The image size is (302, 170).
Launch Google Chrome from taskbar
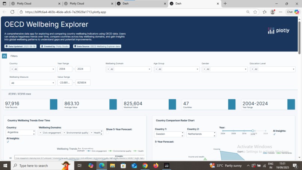point(145,165)
